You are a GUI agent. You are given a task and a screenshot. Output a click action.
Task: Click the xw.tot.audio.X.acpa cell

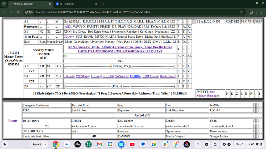click(x=94, y=126)
